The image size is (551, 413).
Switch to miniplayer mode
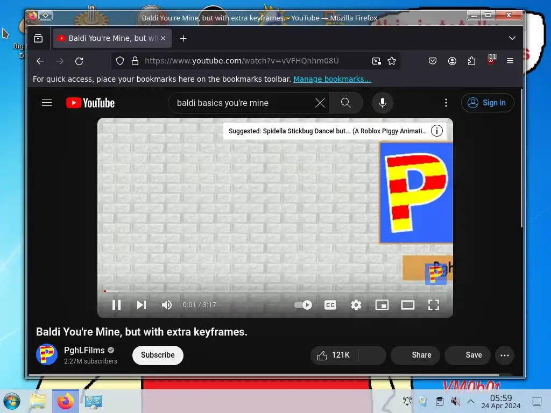pos(382,305)
